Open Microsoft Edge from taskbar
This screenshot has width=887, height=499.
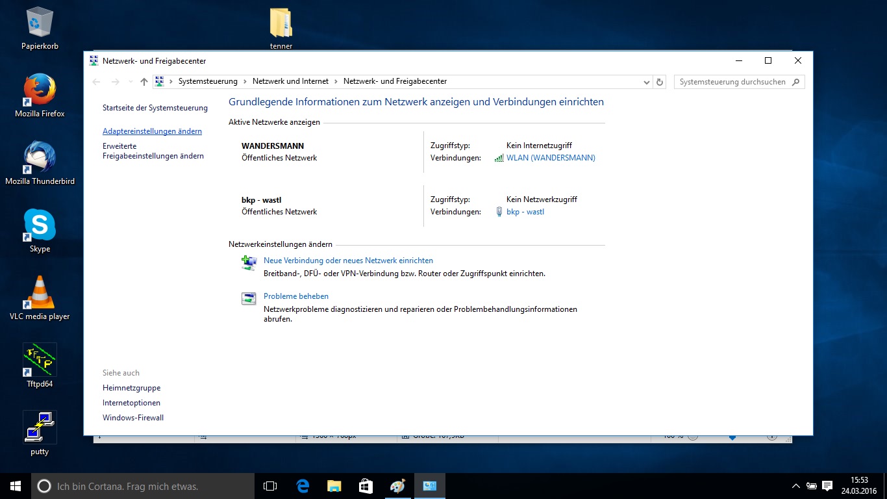click(303, 486)
